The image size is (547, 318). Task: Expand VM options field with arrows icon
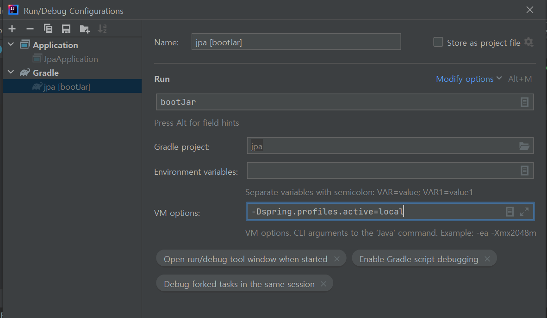pos(524,211)
